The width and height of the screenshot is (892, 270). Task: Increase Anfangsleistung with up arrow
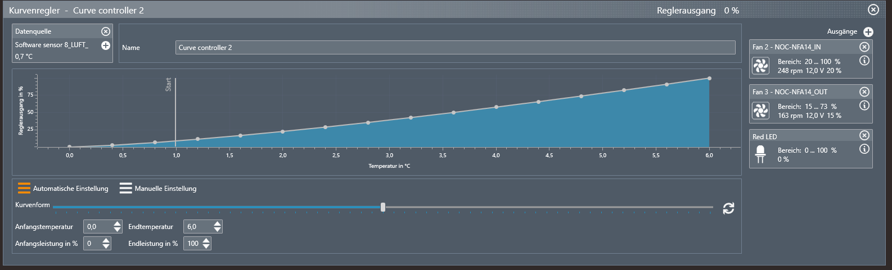(x=106, y=240)
